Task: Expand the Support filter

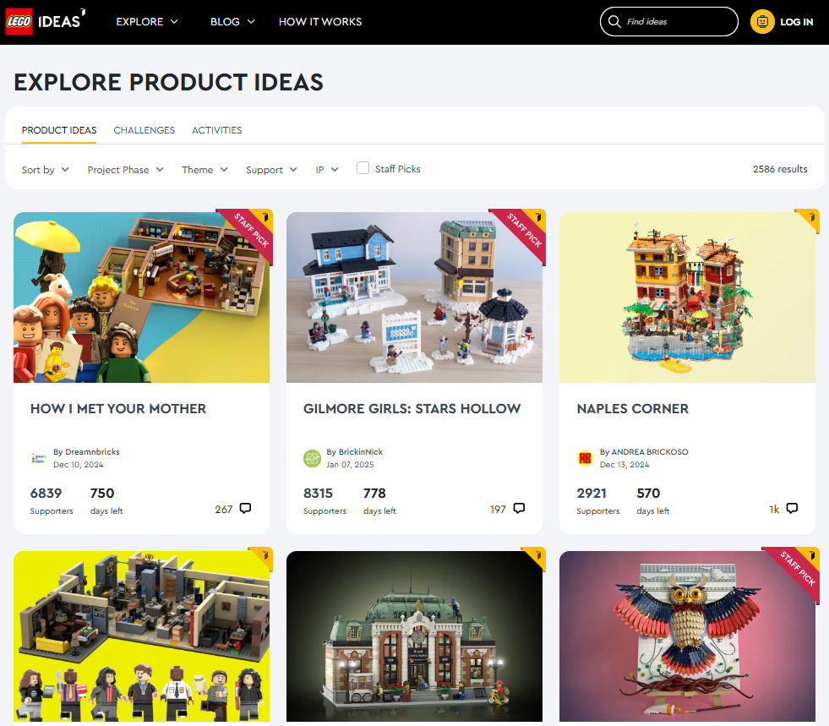Action: (x=272, y=170)
